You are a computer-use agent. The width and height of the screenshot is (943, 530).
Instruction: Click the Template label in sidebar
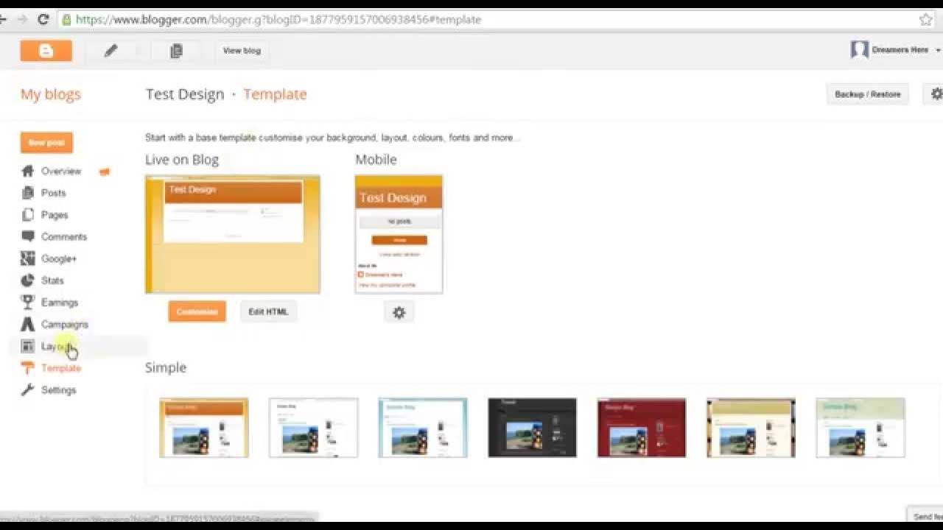[61, 368]
